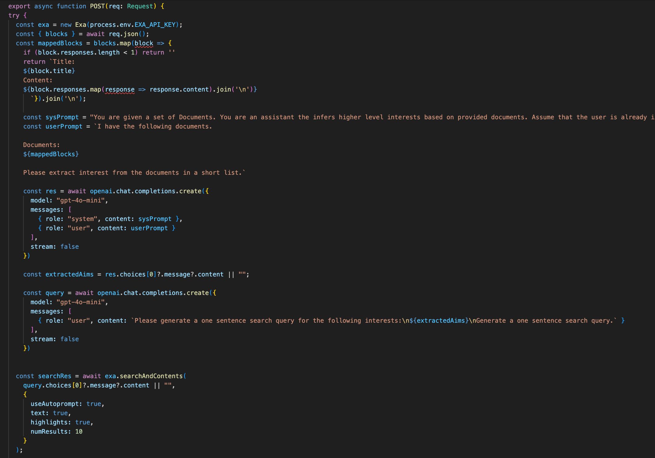Screen dimensions: 655x458
Task: Click the try keyword
Action: (14, 15)
